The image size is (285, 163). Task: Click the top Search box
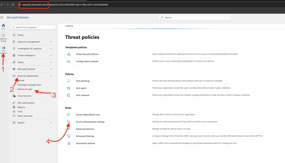pos(194,18)
